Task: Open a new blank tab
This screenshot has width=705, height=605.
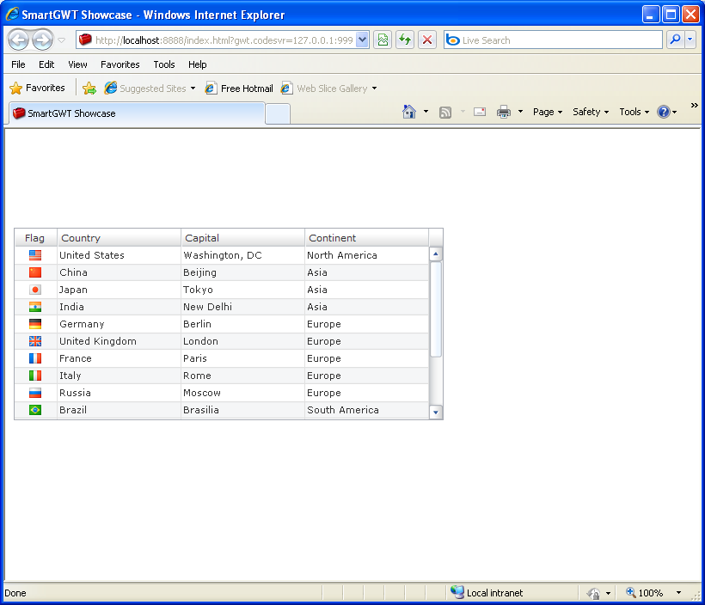Action: click(278, 113)
